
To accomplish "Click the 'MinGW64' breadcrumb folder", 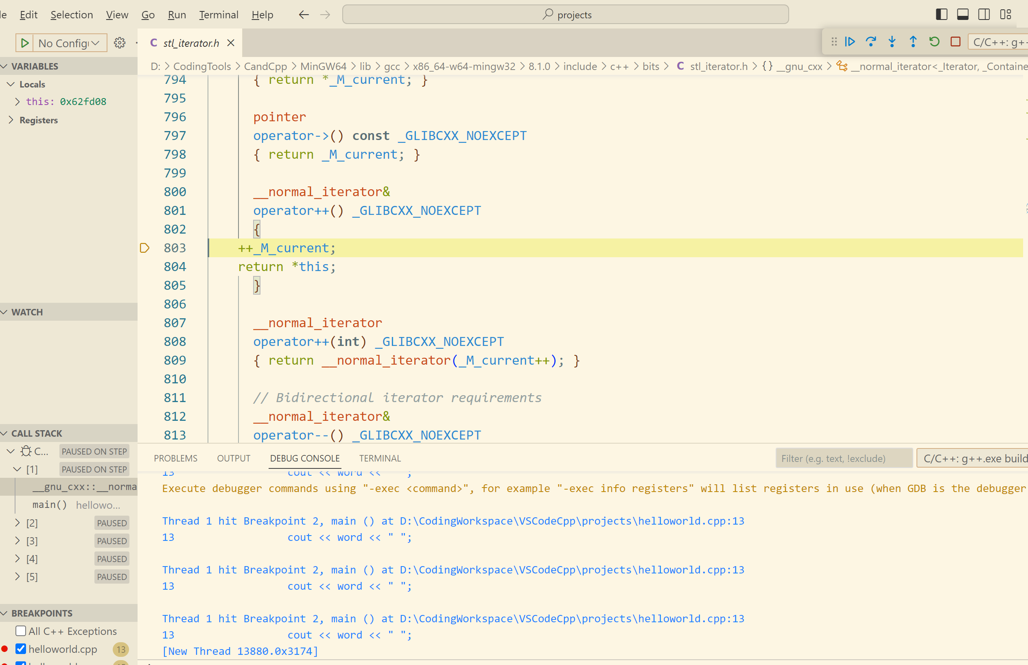I will point(324,66).
